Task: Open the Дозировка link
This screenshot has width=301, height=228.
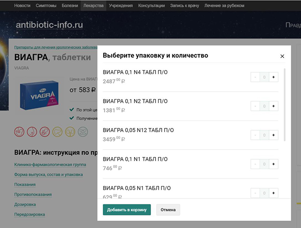Action: coord(25,205)
